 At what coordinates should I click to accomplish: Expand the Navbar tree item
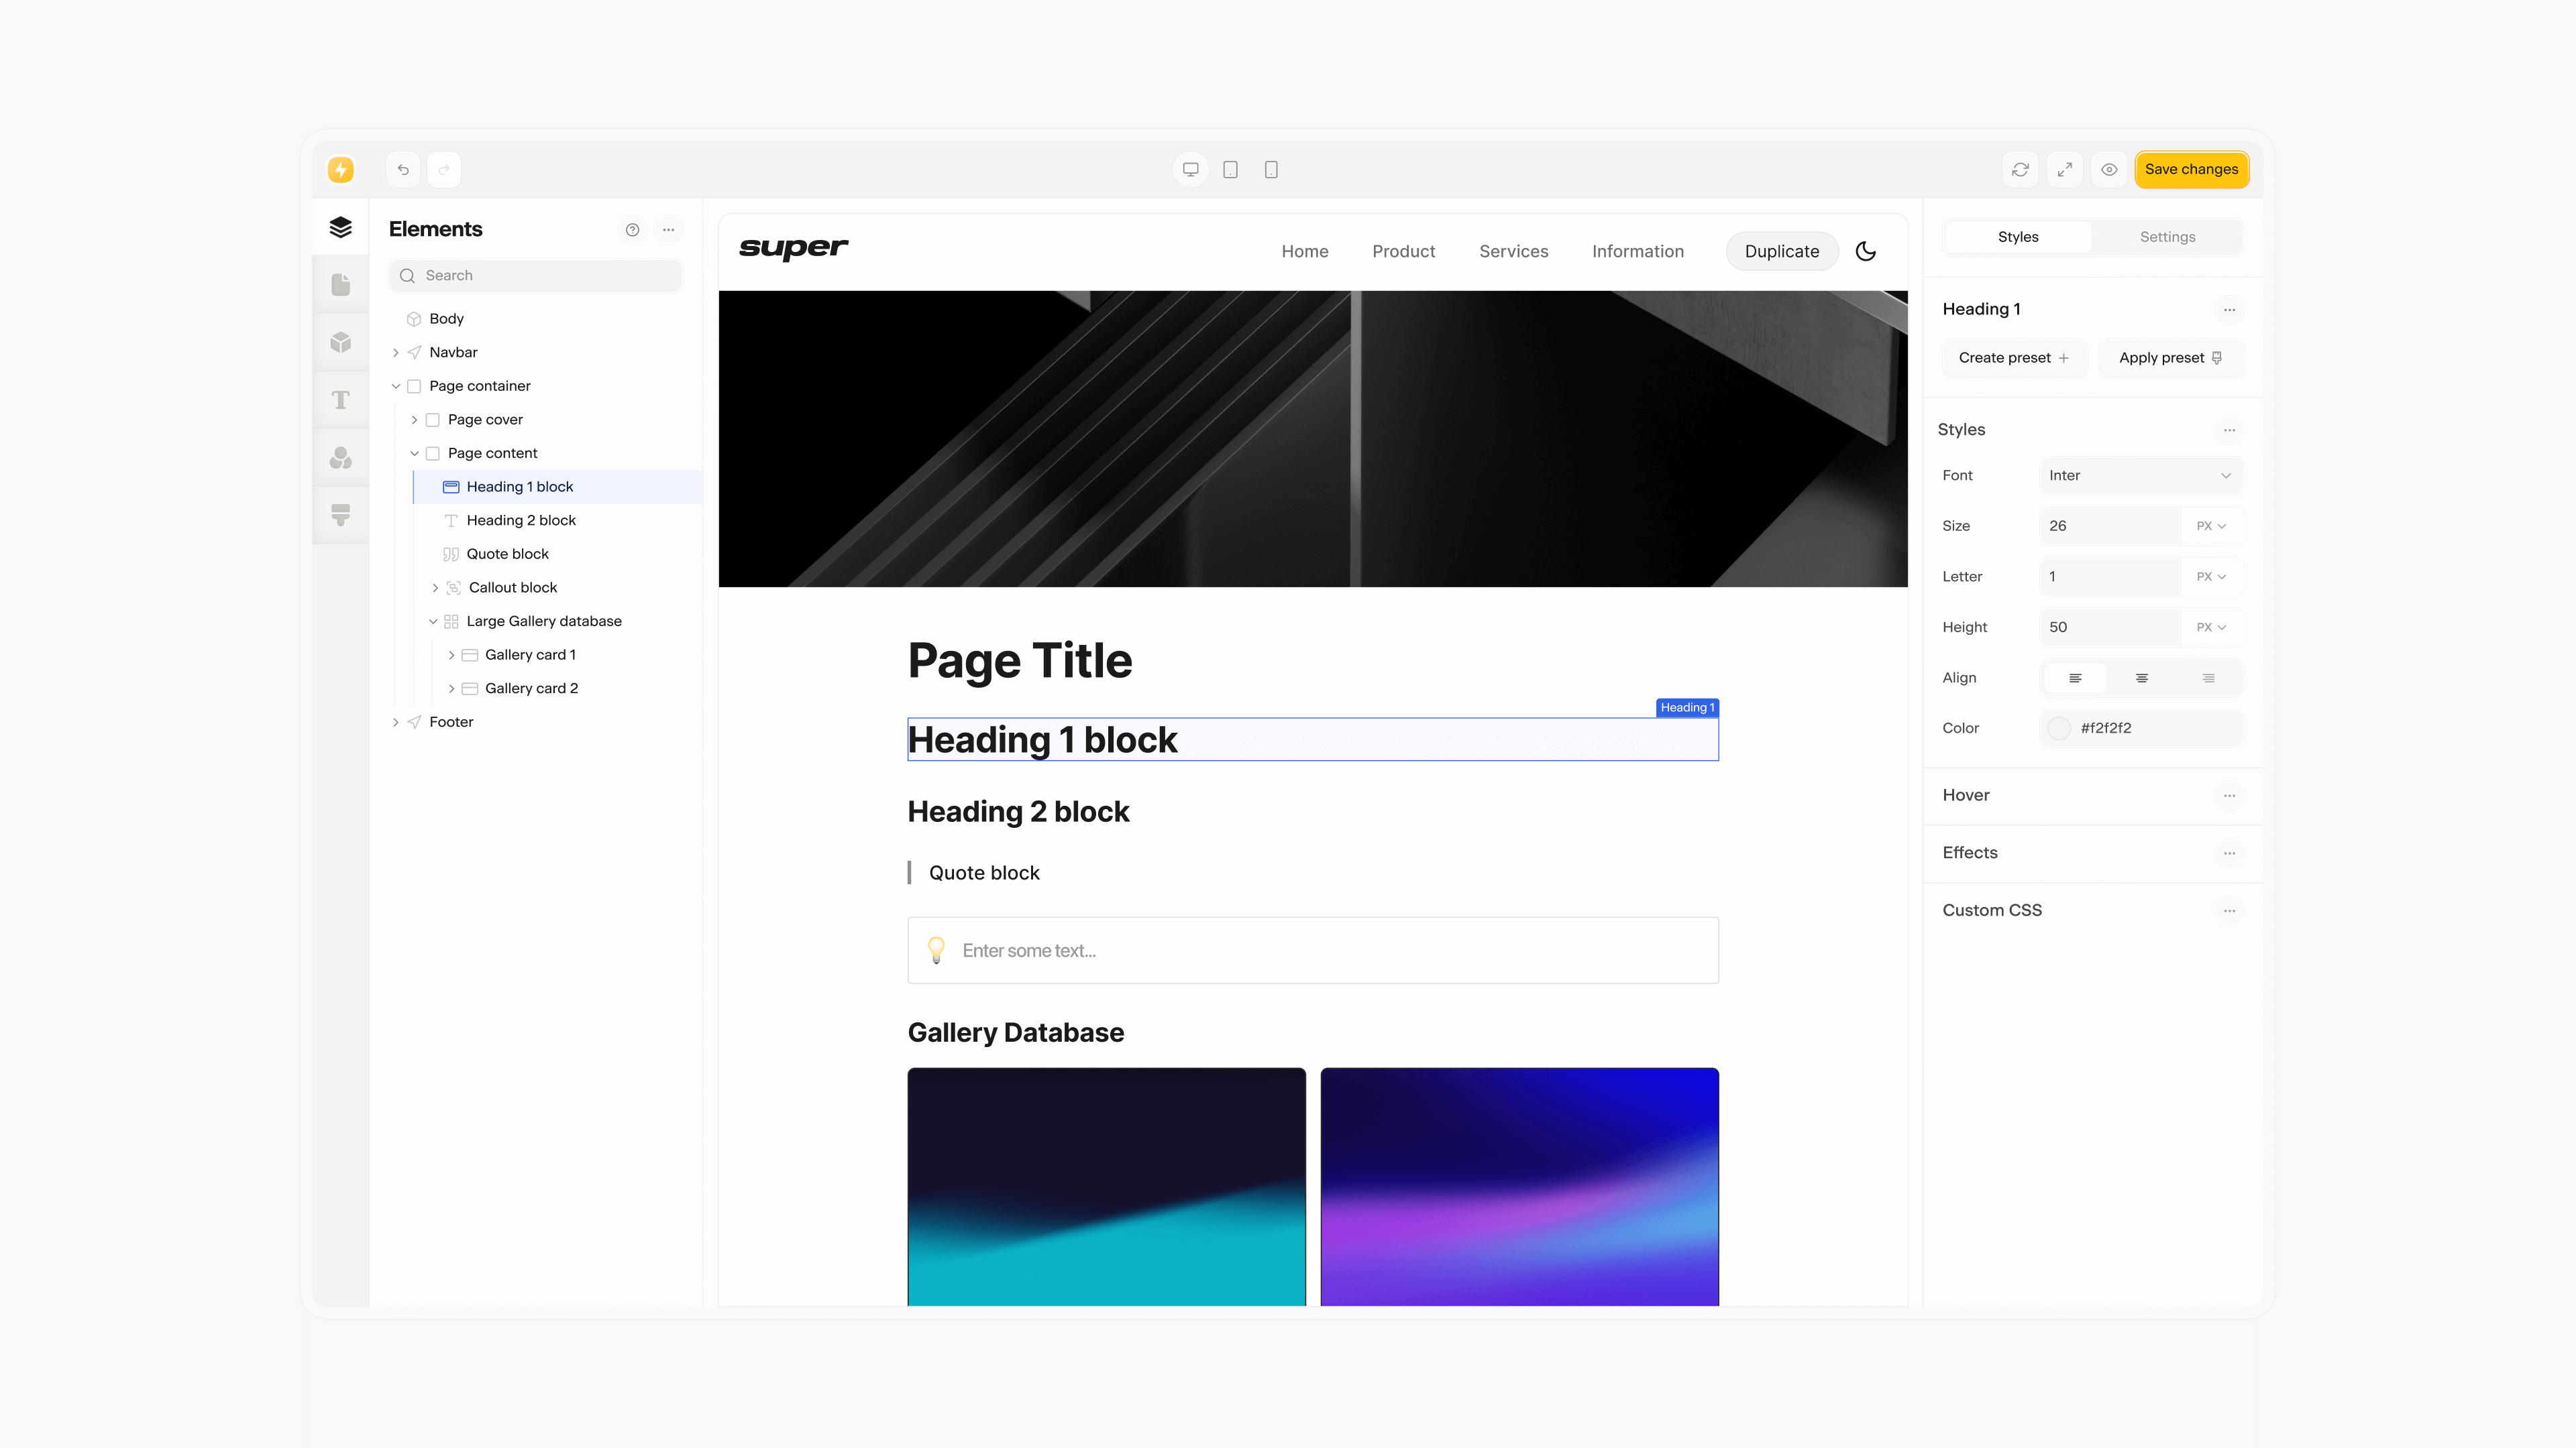click(397, 352)
